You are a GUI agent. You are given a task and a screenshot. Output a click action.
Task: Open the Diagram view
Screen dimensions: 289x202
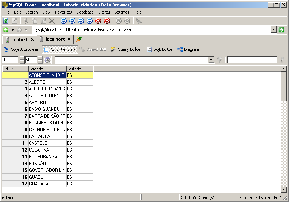coord(188,49)
